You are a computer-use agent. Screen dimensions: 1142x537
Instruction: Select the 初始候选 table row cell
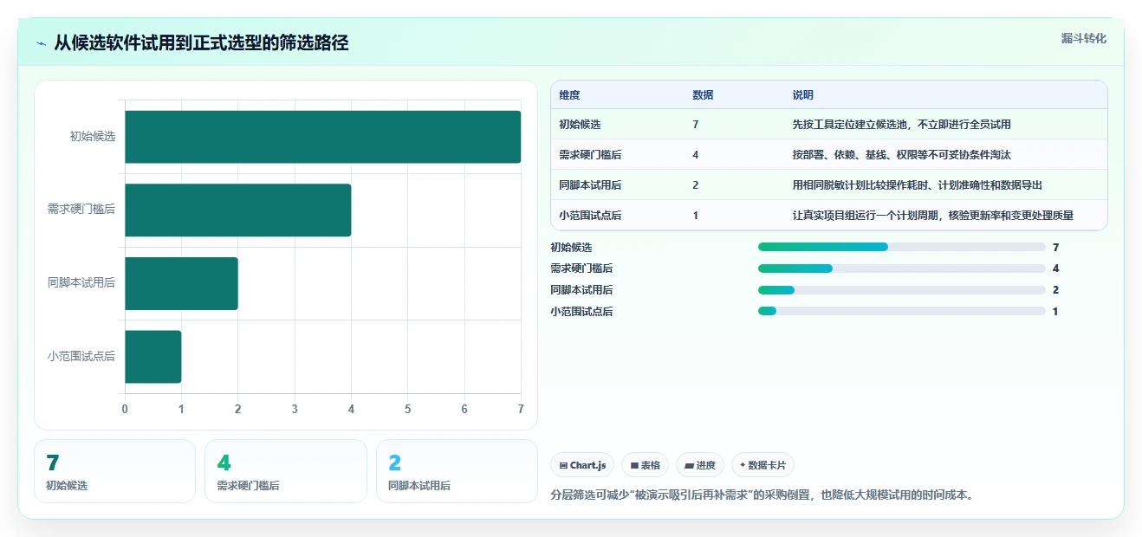coord(580,125)
